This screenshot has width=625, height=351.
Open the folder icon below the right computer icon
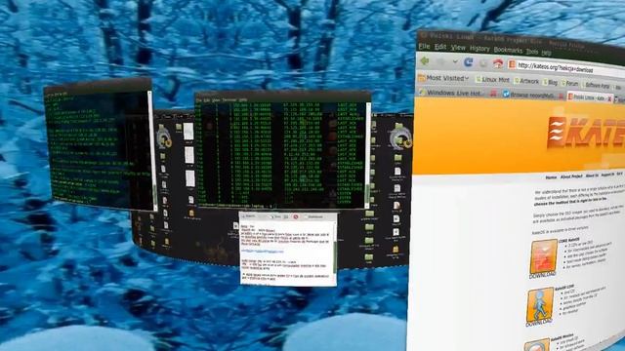tap(398, 158)
